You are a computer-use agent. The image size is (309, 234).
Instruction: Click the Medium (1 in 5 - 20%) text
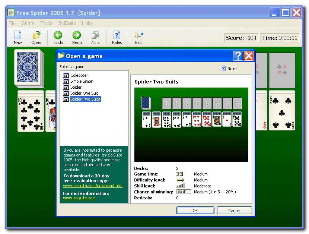215,192
